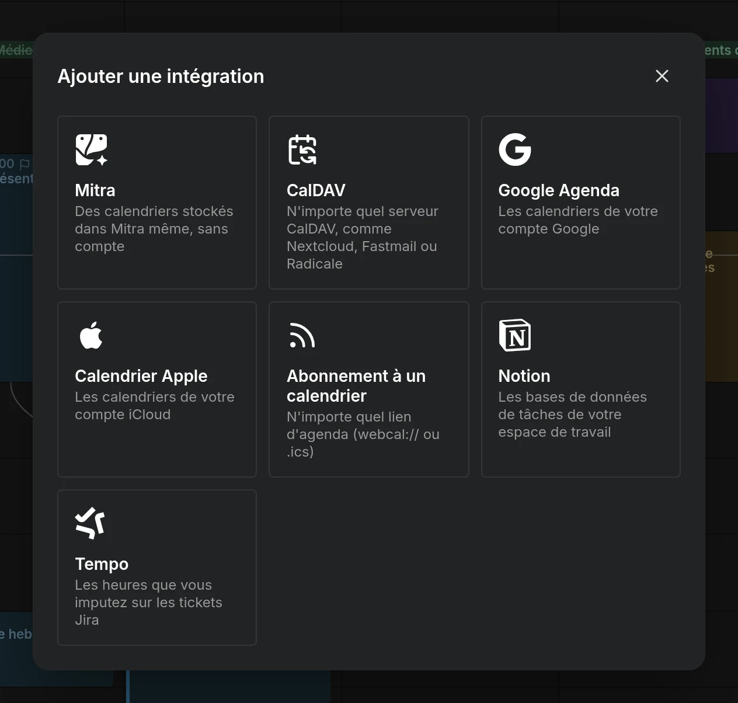Click text 'Les calendriers de votre compte iCloud'
The width and height of the screenshot is (738, 703).
[x=155, y=406]
